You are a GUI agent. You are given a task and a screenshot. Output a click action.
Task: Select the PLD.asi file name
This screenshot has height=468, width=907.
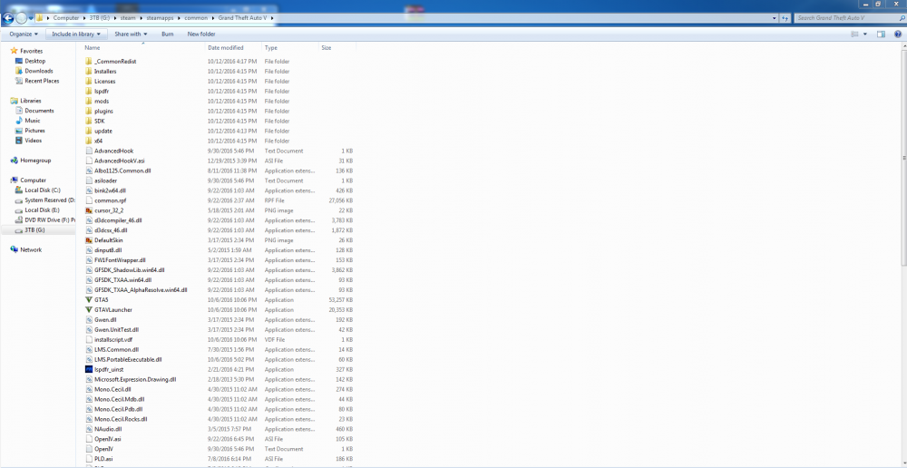point(103,459)
